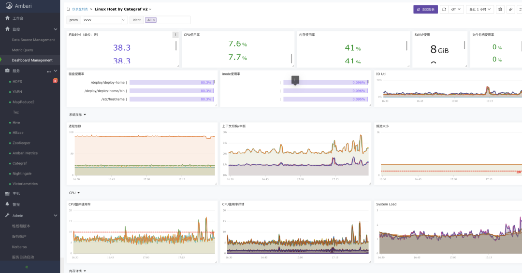Click the 7.6 % CPU value
The width and height of the screenshot is (522, 273).
coord(238,43)
